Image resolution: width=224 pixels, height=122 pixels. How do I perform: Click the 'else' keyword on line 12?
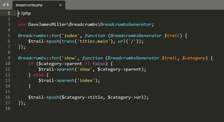point(39,75)
